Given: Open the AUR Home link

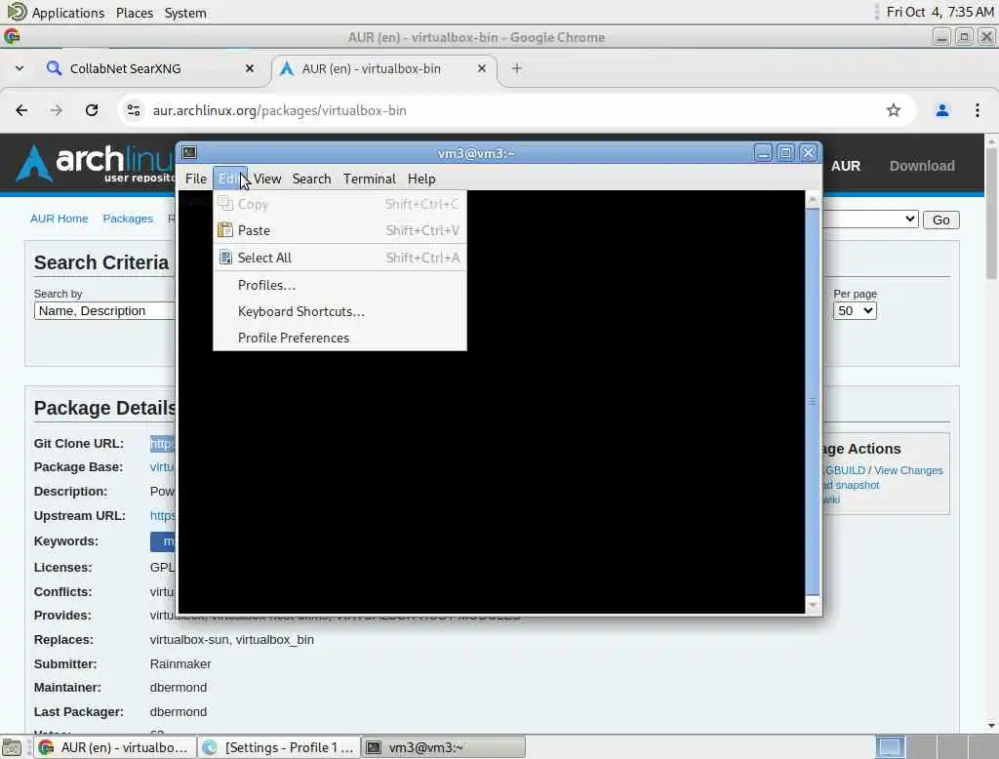Looking at the screenshot, I should click(59, 219).
